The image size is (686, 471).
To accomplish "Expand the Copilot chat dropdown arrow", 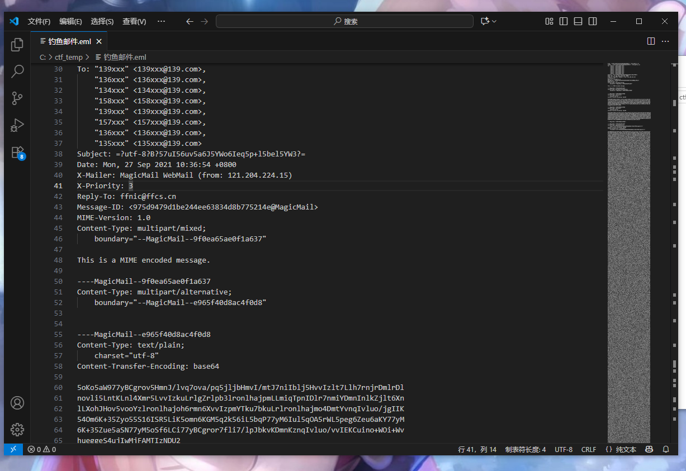I will [494, 21].
